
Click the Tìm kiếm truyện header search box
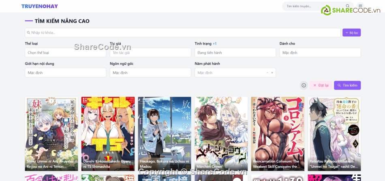312,6
